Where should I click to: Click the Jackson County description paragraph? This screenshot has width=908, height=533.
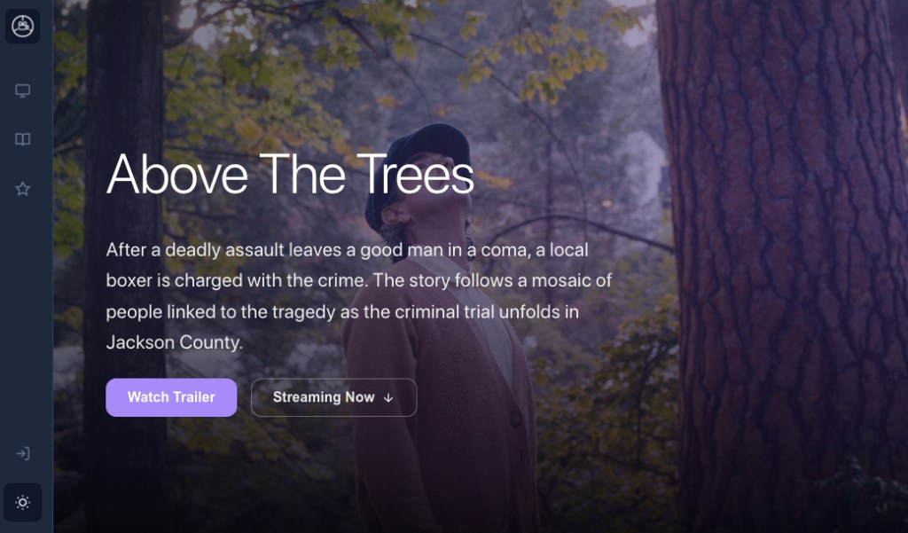[359, 296]
